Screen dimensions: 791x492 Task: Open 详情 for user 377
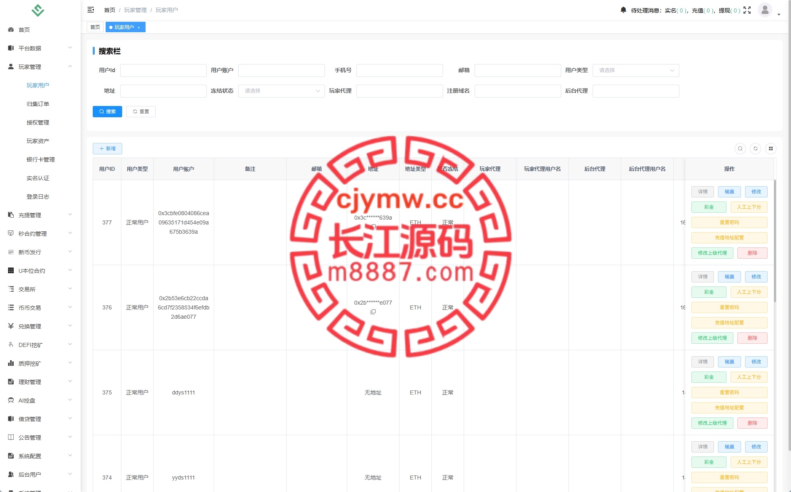pos(703,192)
